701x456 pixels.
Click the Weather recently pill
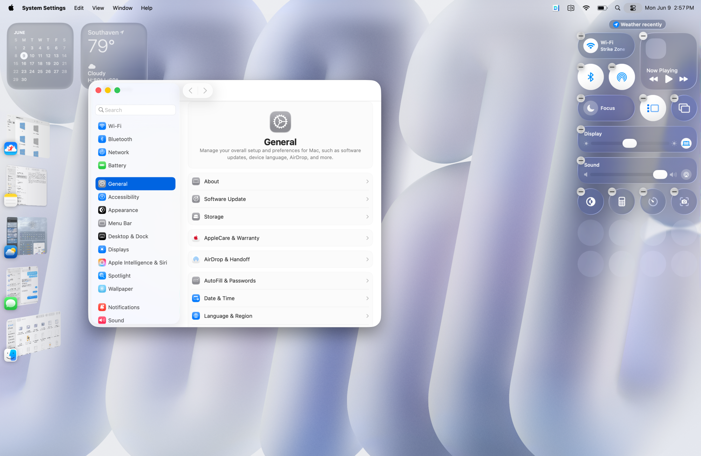click(637, 25)
